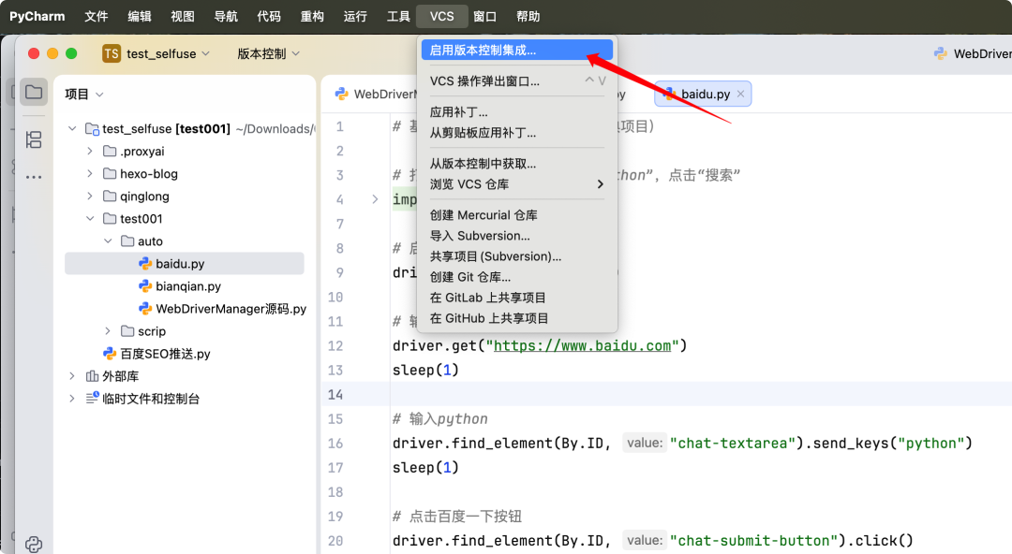Image resolution: width=1012 pixels, height=554 pixels.
Task: Open the 代码 menu
Action: [269, 16]
